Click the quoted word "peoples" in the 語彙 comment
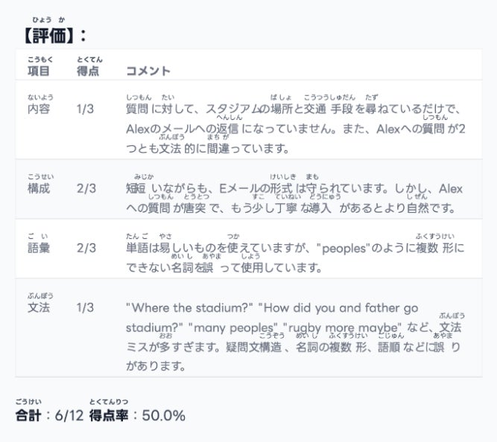The height and width of the screenshot is (442, 497). [344, 248]
